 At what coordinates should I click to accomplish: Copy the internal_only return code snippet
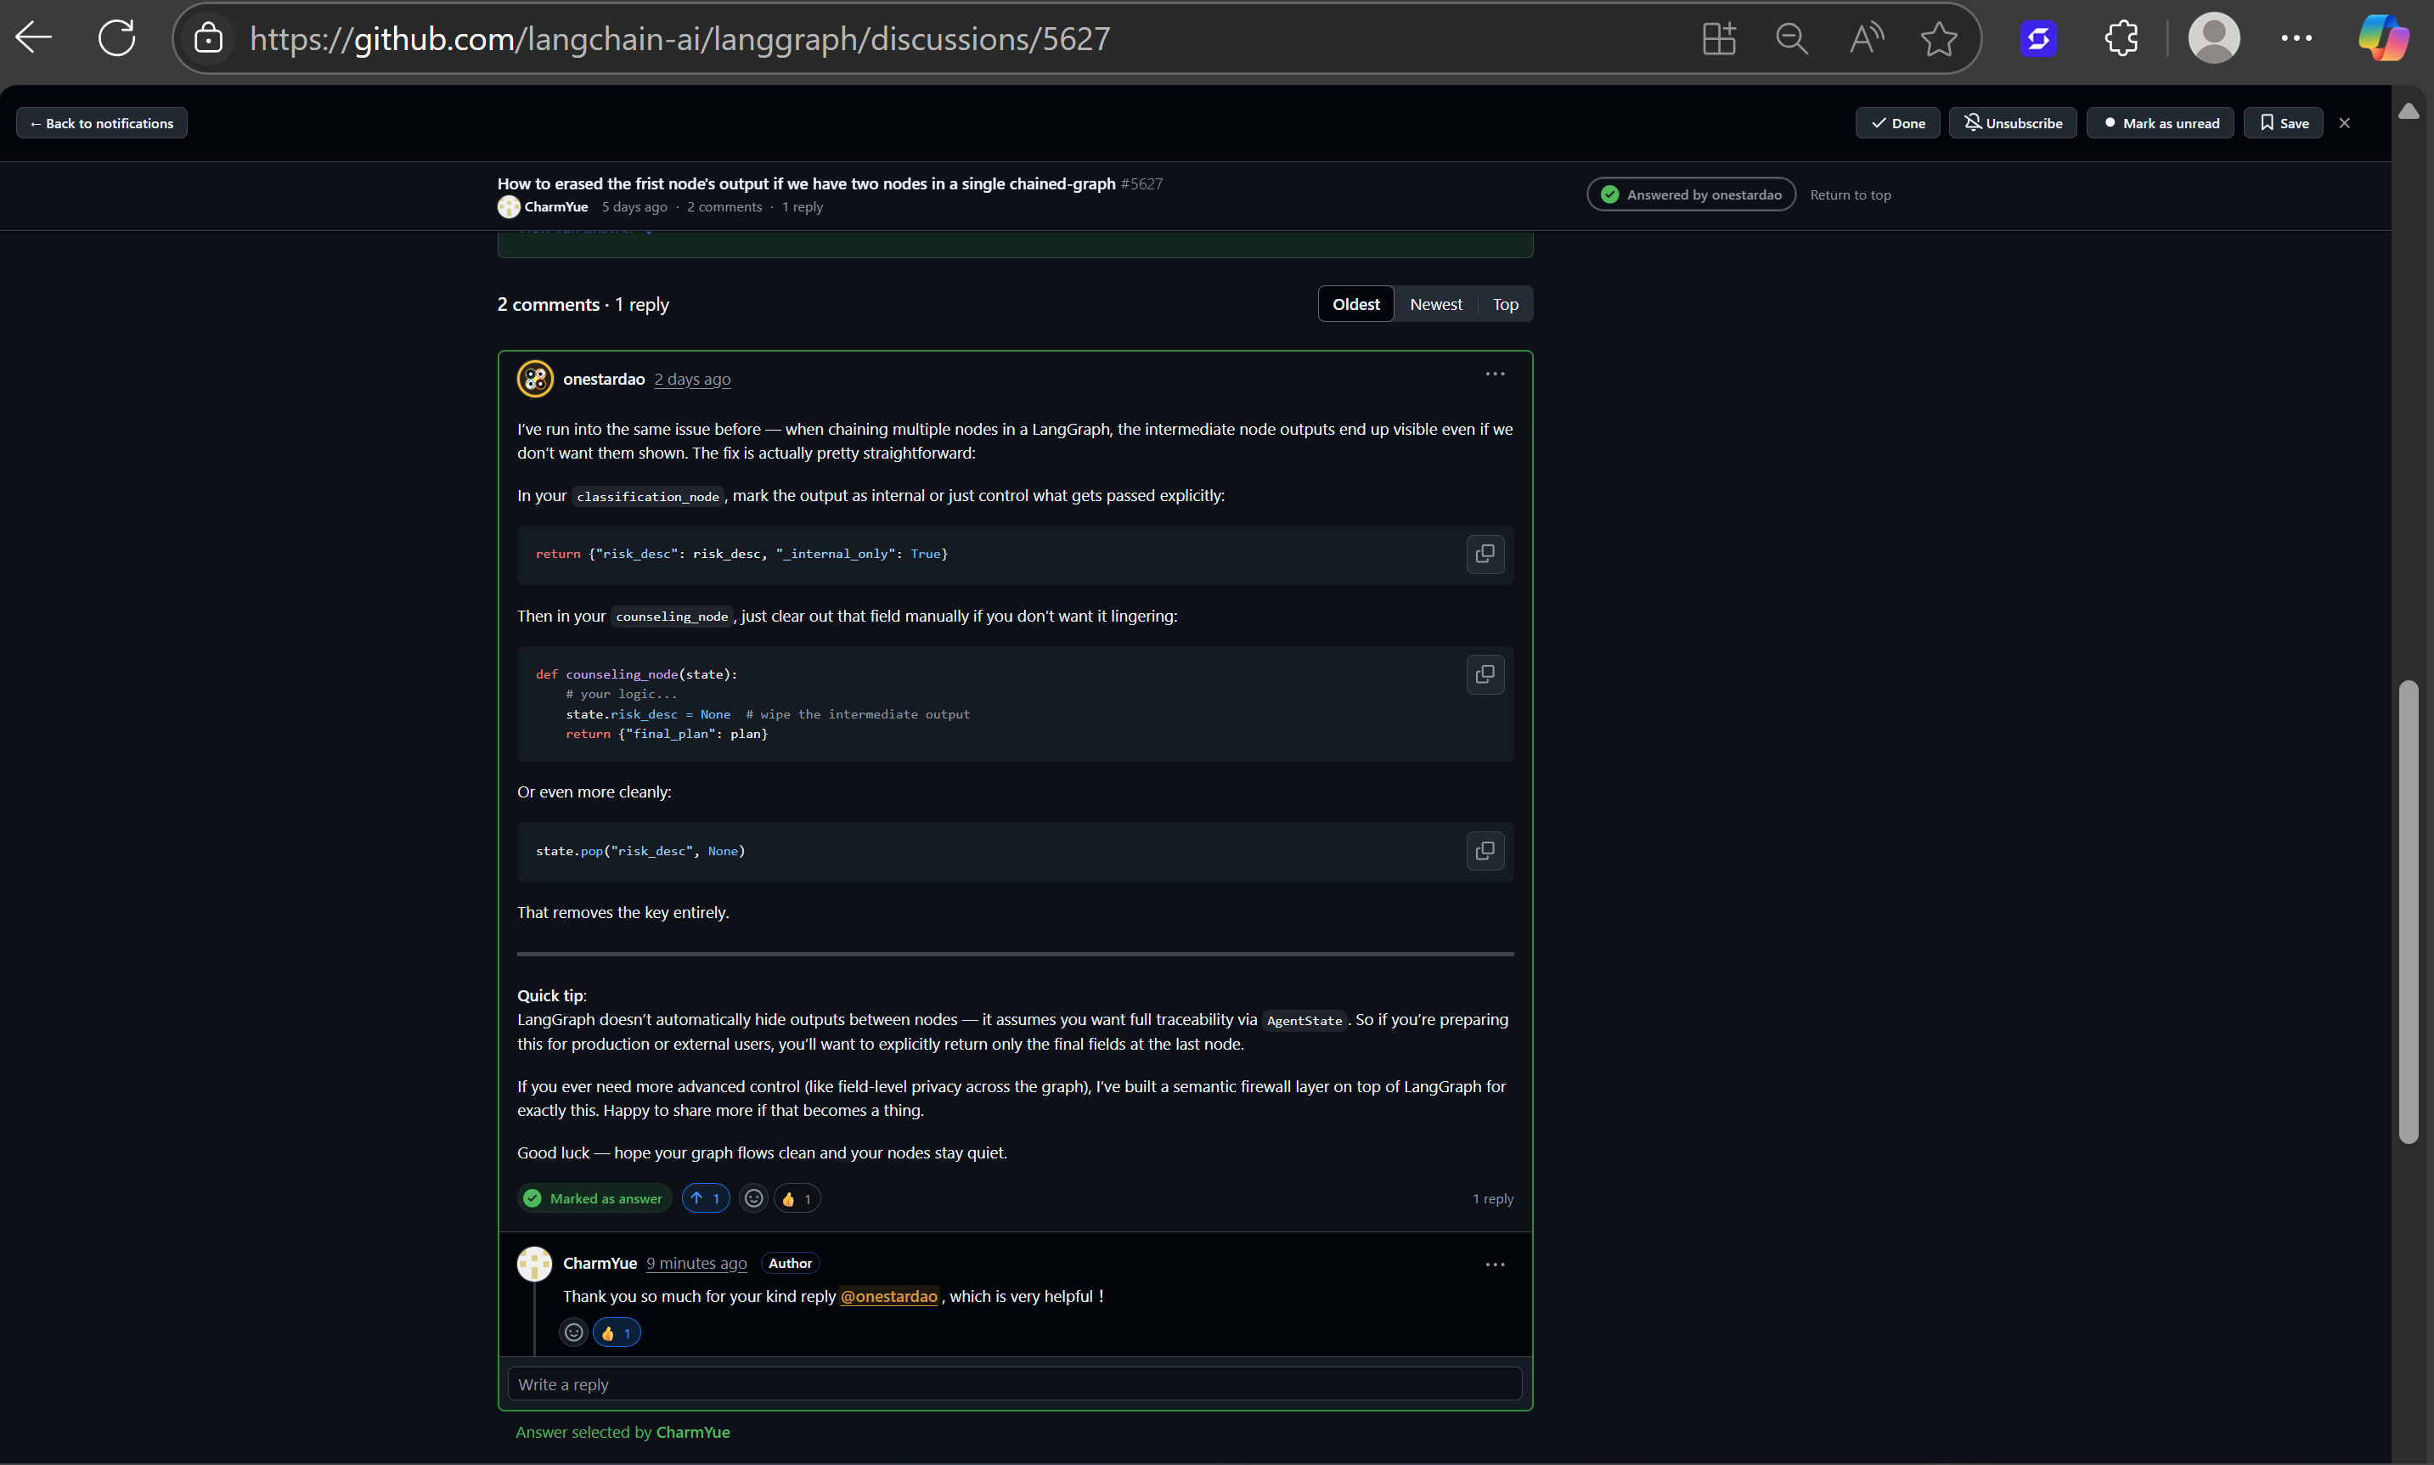pyautogui.click(x=1485, y=554)
